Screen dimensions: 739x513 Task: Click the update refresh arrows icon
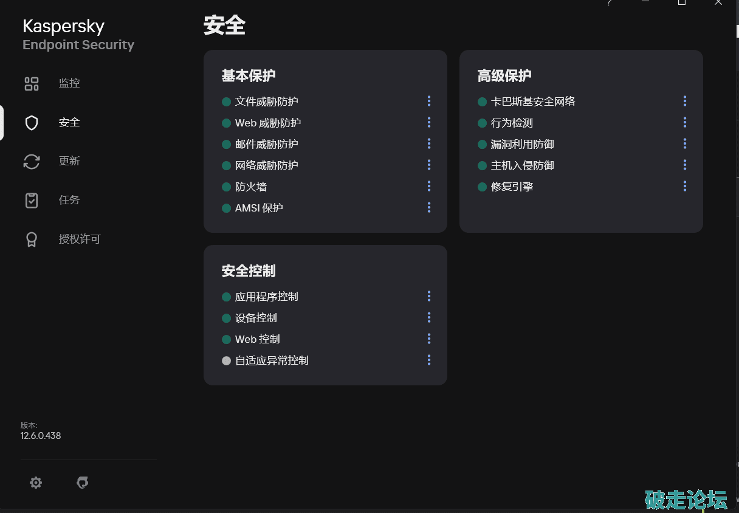pos(32,162)
